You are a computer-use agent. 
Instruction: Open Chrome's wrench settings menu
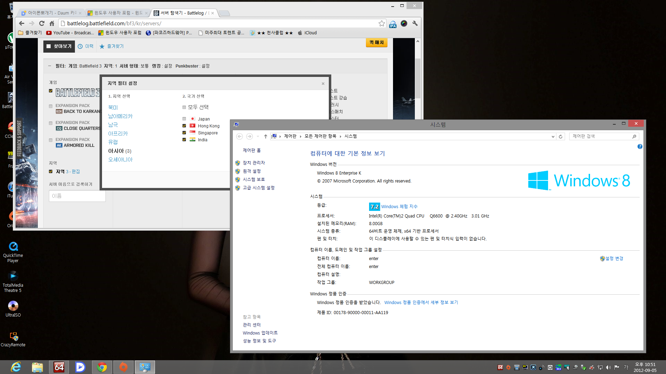[415, 23]
